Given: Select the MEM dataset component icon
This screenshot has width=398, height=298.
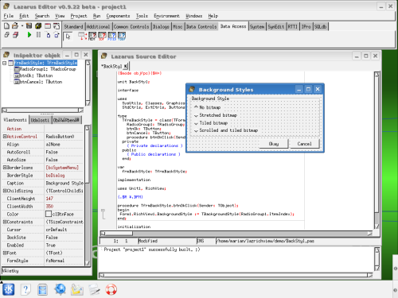Looking at the screenshot, I should click(92, 37).
